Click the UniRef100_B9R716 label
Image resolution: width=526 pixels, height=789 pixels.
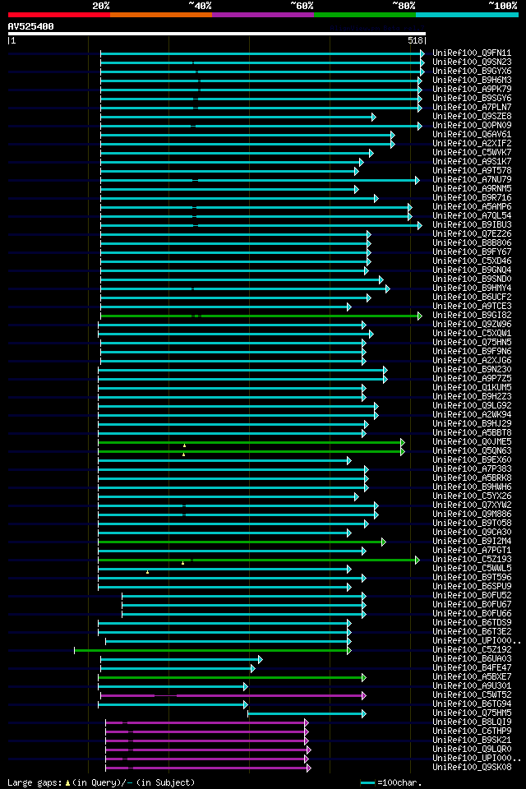(x=472, y=198)
